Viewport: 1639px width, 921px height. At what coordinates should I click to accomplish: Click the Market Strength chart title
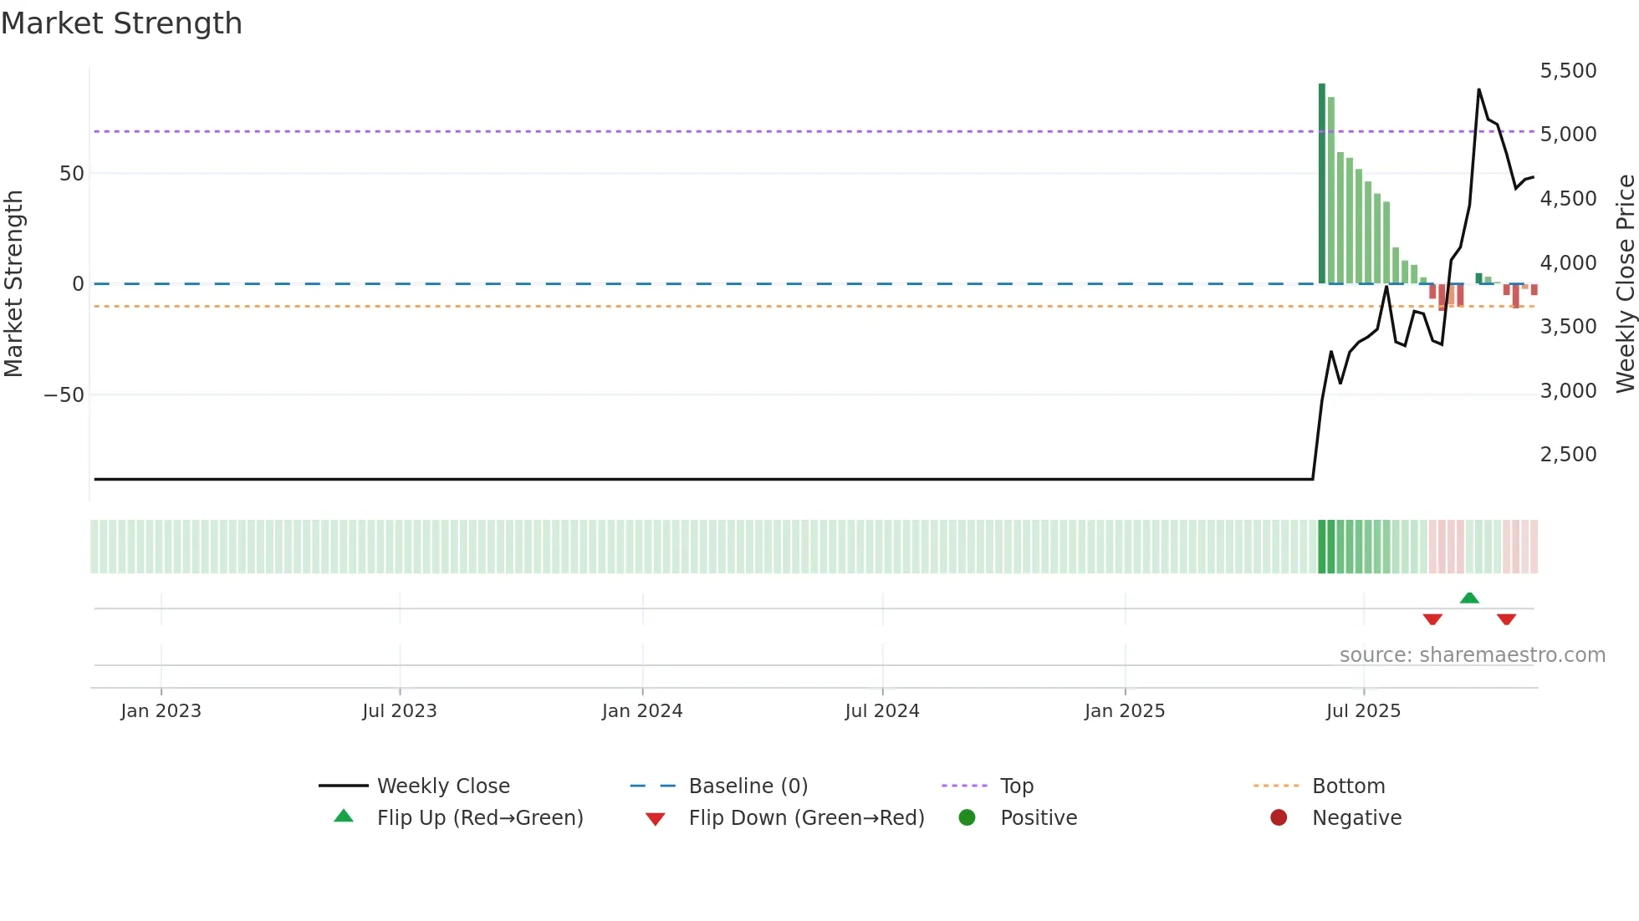point(121,23)
